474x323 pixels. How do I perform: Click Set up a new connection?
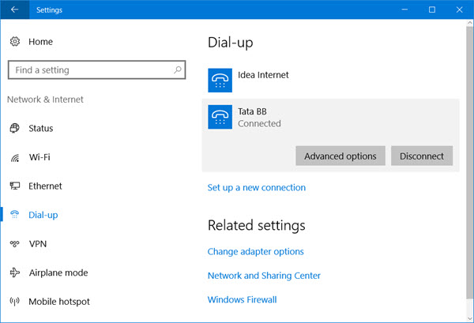click(x=256, y=188)
